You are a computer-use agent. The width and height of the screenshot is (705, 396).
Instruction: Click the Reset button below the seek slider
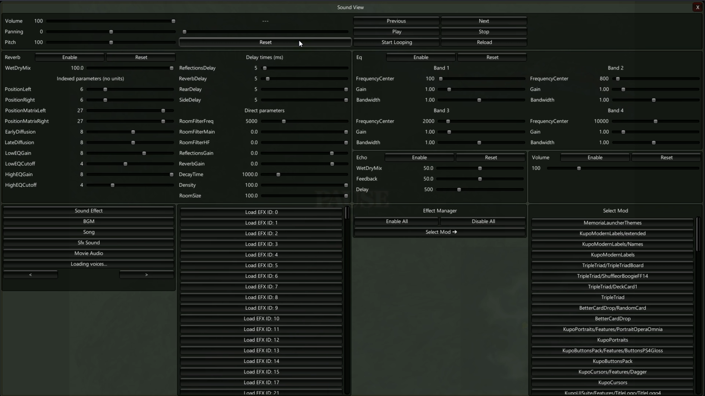(265, 42)
